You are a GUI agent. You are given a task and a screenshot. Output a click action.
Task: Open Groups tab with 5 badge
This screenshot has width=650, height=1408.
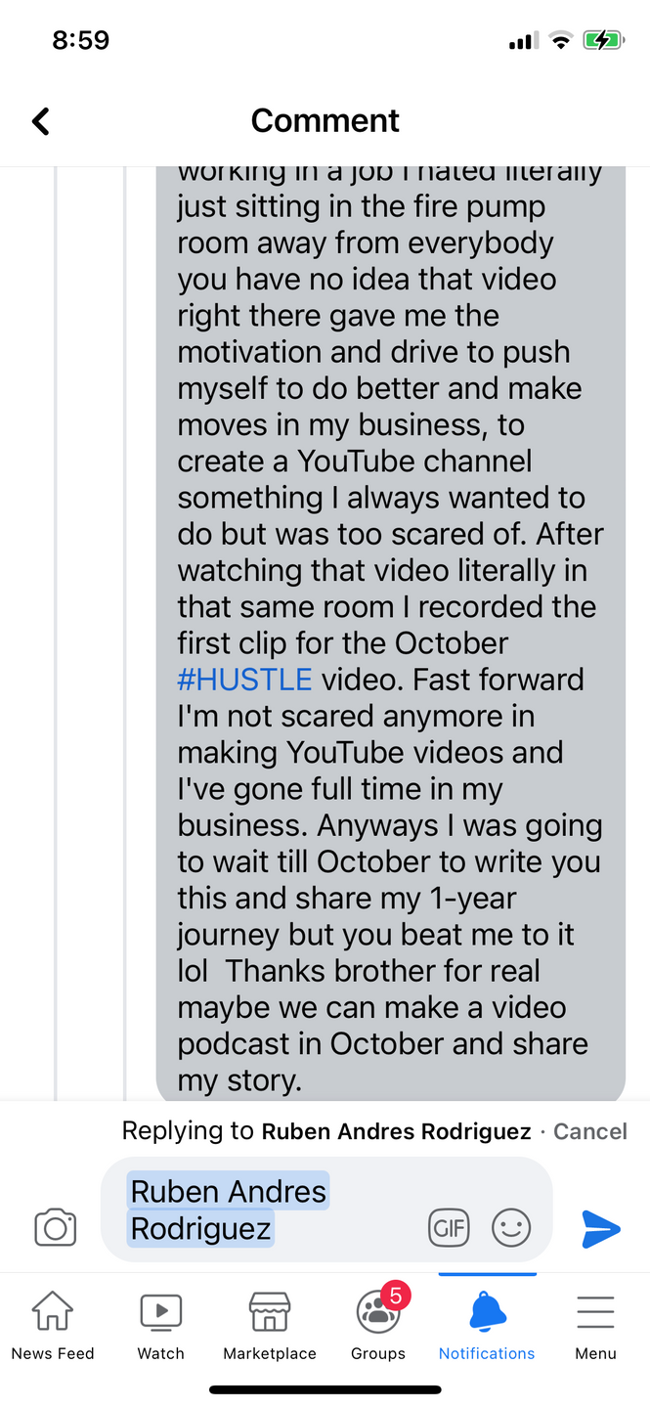coord(378,1326)
